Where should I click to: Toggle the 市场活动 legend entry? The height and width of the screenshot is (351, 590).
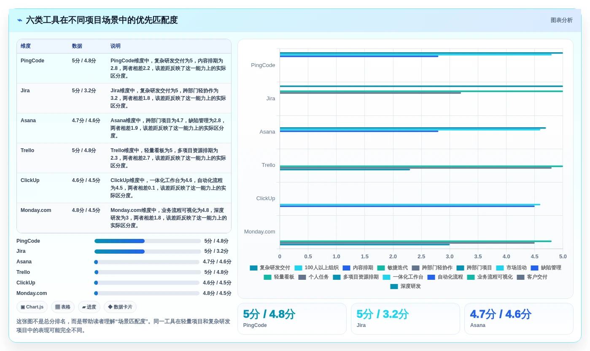click(x=511, y=268)
